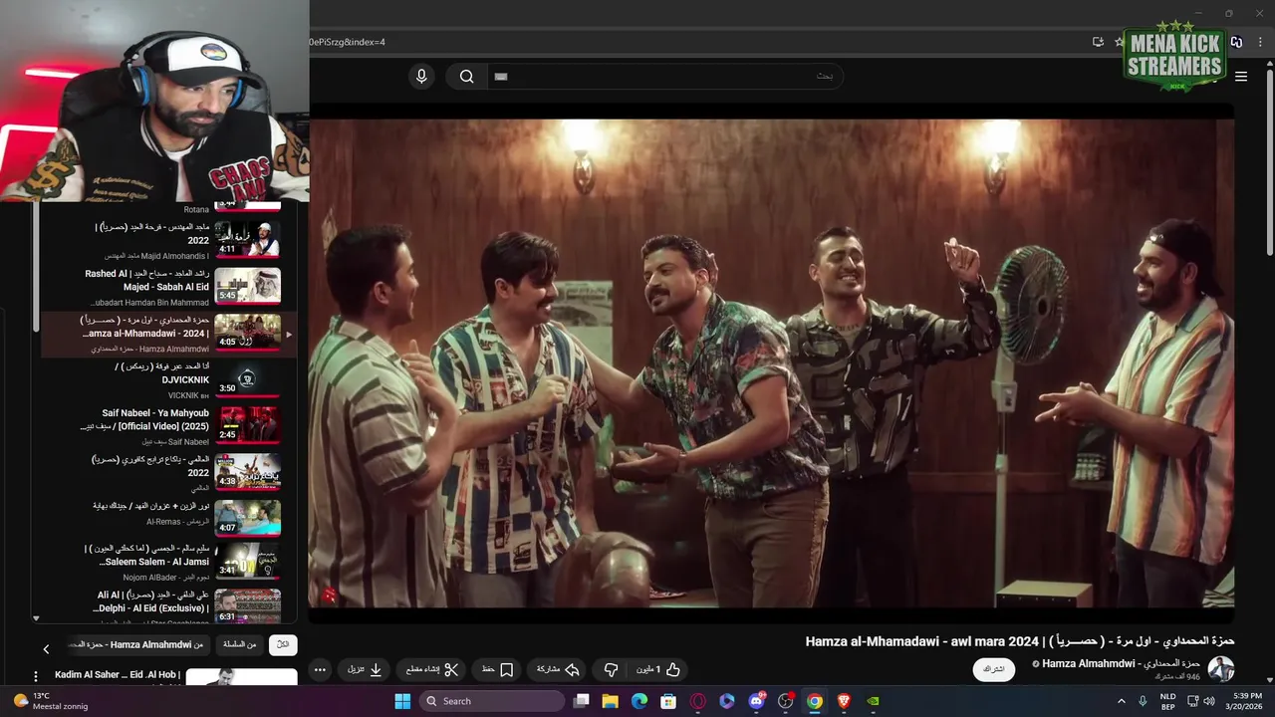This screenshot has width=1275, height=717.
Task: Click the cast/install icon in address bar
Action: click(x=1098, y=42)
